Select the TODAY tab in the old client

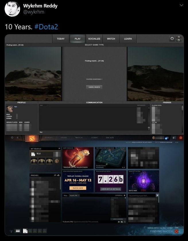[x=61, y=39]
